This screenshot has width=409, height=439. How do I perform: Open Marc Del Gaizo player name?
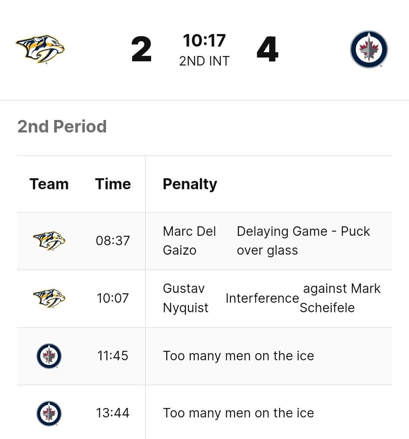click(189, 241)
